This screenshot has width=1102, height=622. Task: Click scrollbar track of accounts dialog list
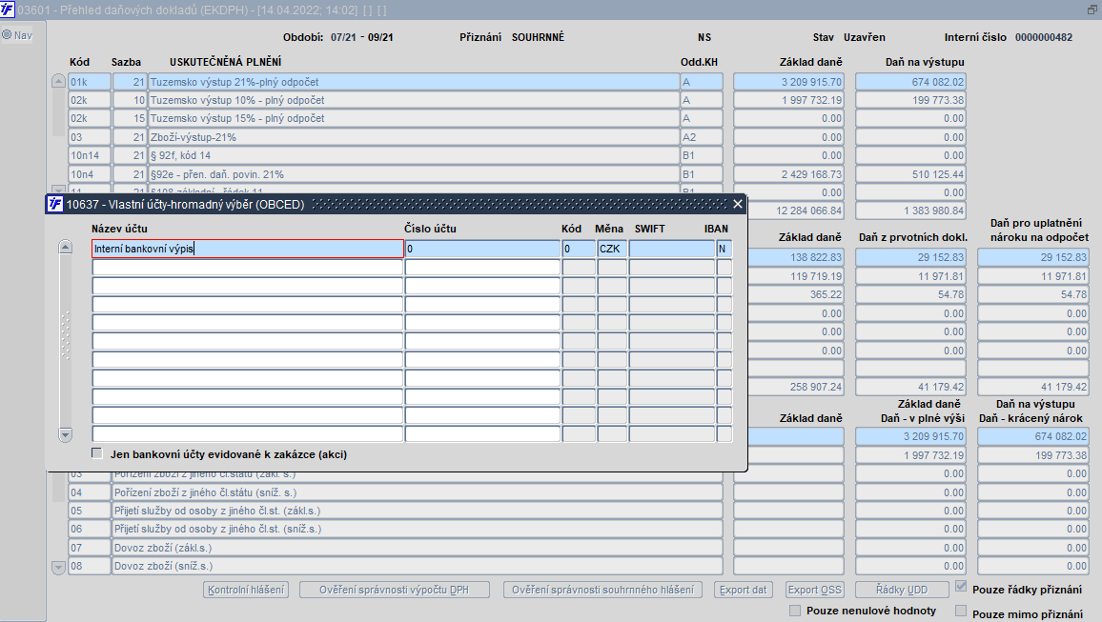tap(66, 341)
